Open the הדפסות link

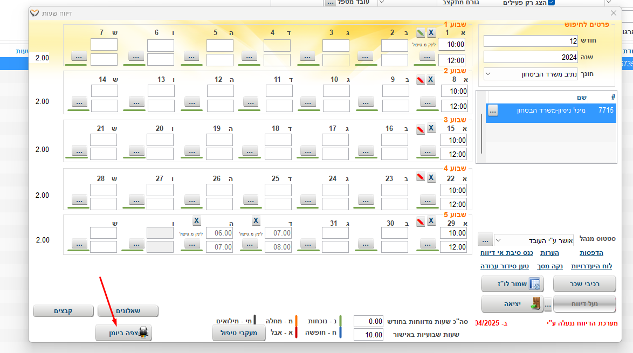[x=591, y=252]
